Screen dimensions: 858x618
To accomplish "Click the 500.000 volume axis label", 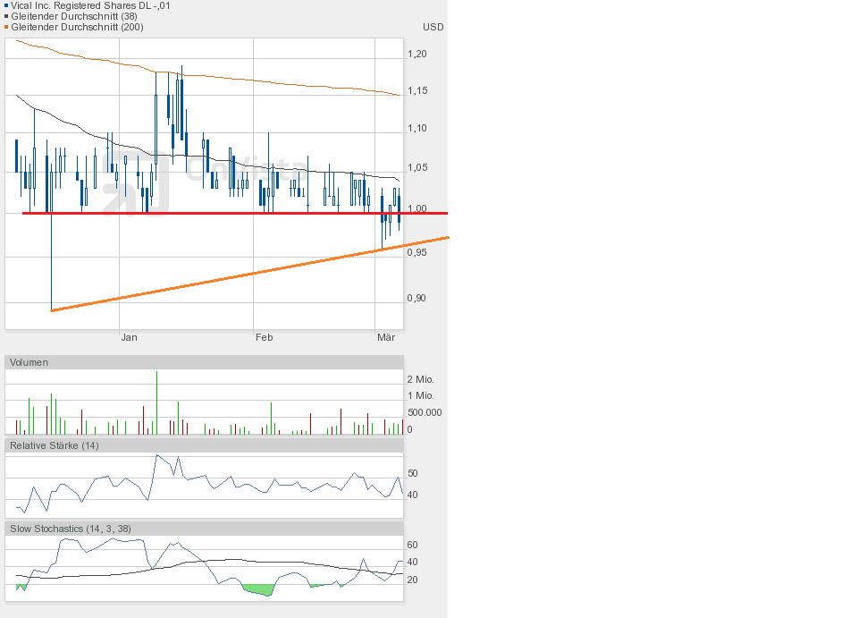I will [x=424, y=412].
